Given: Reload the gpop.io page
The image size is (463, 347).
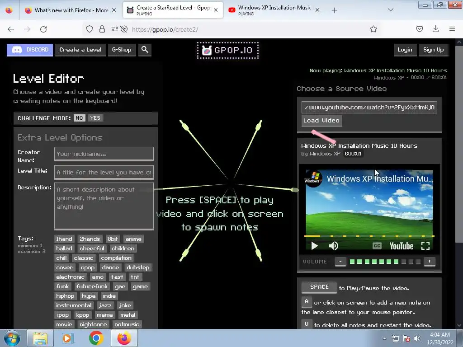Looking at the screenshot, I should point(43,29).
